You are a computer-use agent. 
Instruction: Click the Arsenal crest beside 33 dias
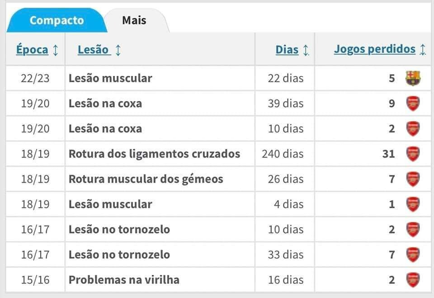(x=413, y=255)
